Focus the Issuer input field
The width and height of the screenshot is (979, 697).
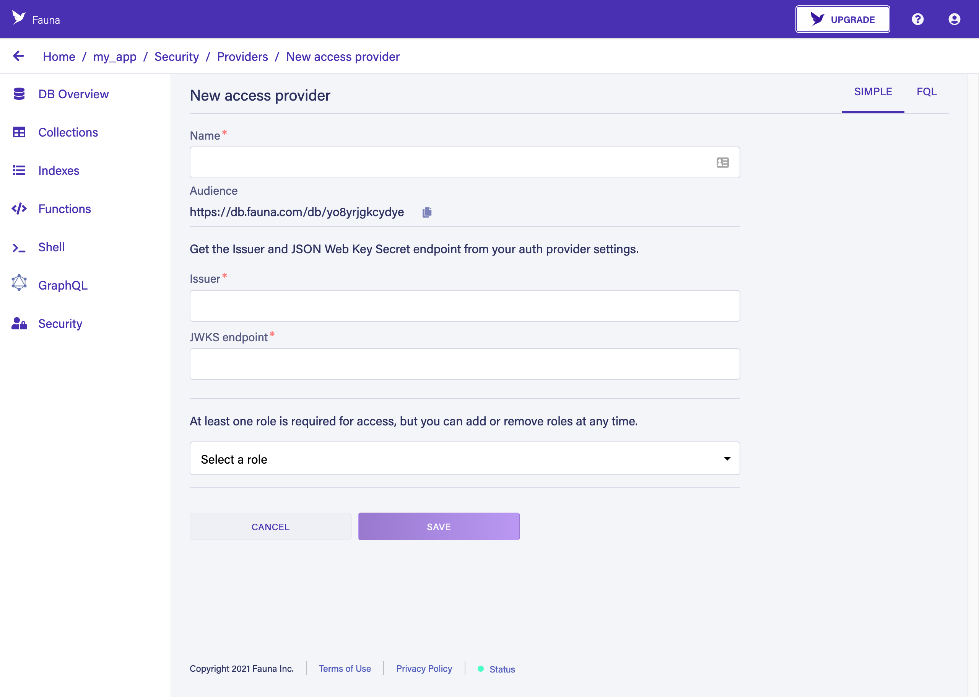(x=465, y=306)
